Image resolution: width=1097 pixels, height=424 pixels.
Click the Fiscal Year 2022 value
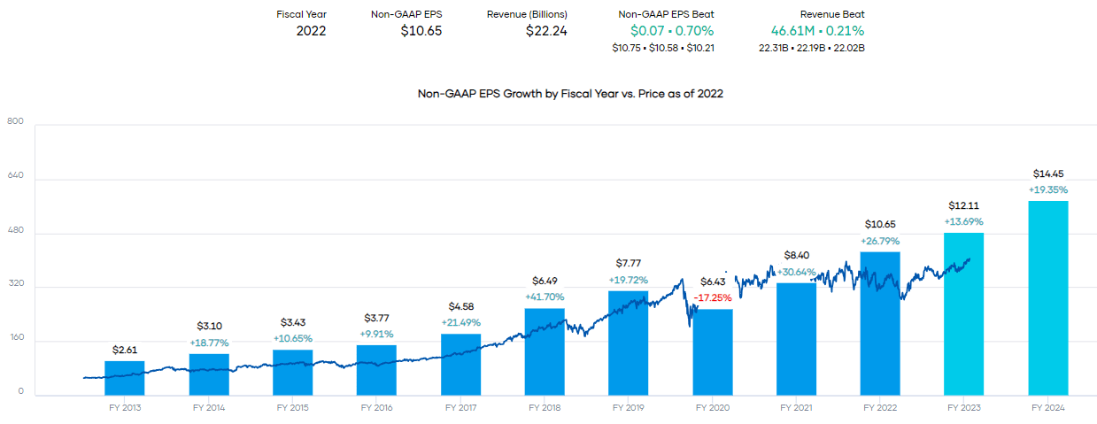point(311,31)
